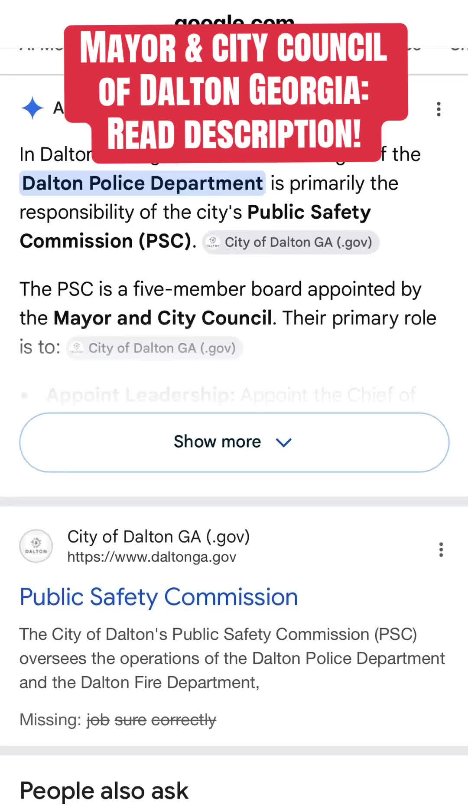Open the Public Safety Commission result link
Image resolution: width=468 pixels, height=812 pixels.
159,597
